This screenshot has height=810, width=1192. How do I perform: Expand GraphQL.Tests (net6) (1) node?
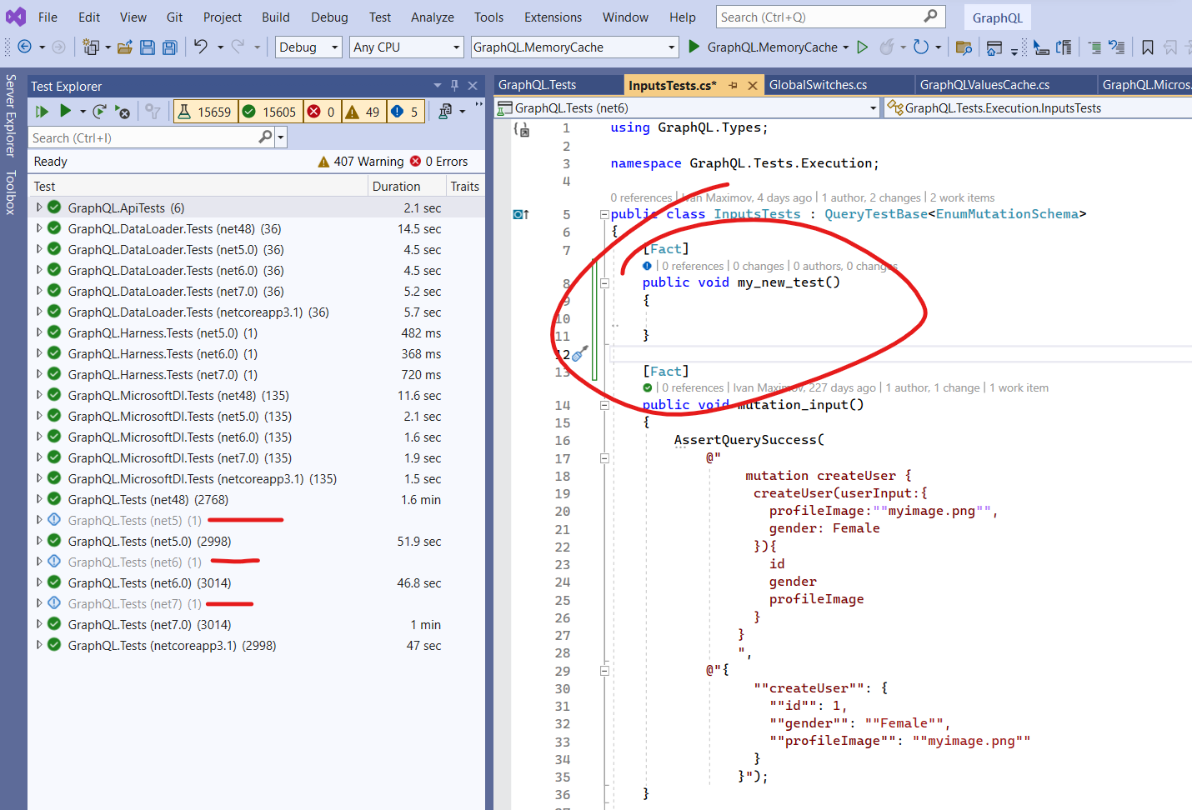click(38, 561)
